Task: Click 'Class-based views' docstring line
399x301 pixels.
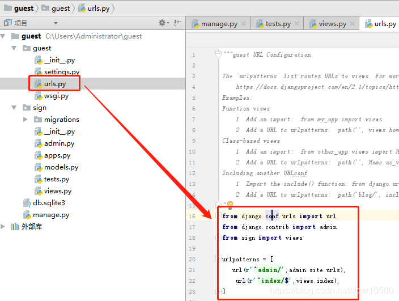Action: (x=251, y=141)
